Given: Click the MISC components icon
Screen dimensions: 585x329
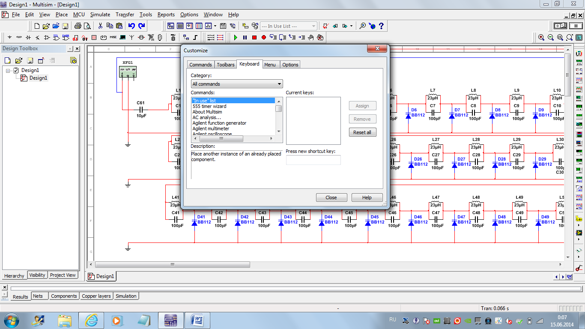Looking at the screenshot, I should tap(113, 37).
